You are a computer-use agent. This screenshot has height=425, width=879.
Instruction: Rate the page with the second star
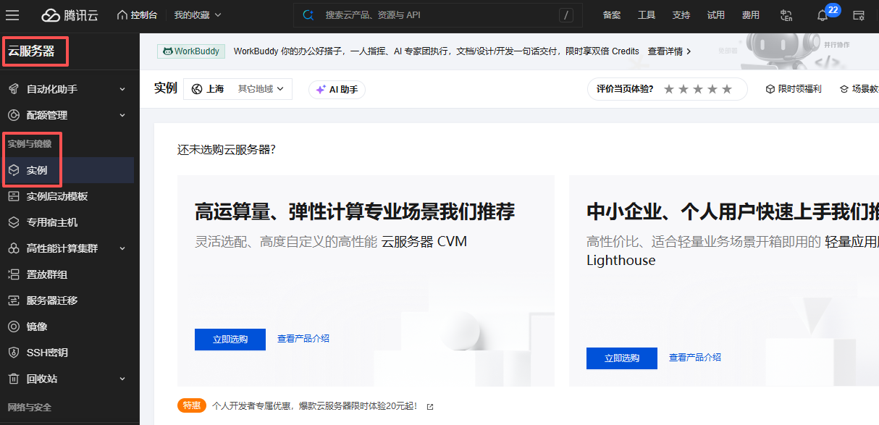pyautogui.click(x=684, y=89)
